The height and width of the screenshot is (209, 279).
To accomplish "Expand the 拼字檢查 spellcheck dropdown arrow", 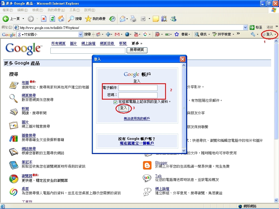I will pos(233,34).
